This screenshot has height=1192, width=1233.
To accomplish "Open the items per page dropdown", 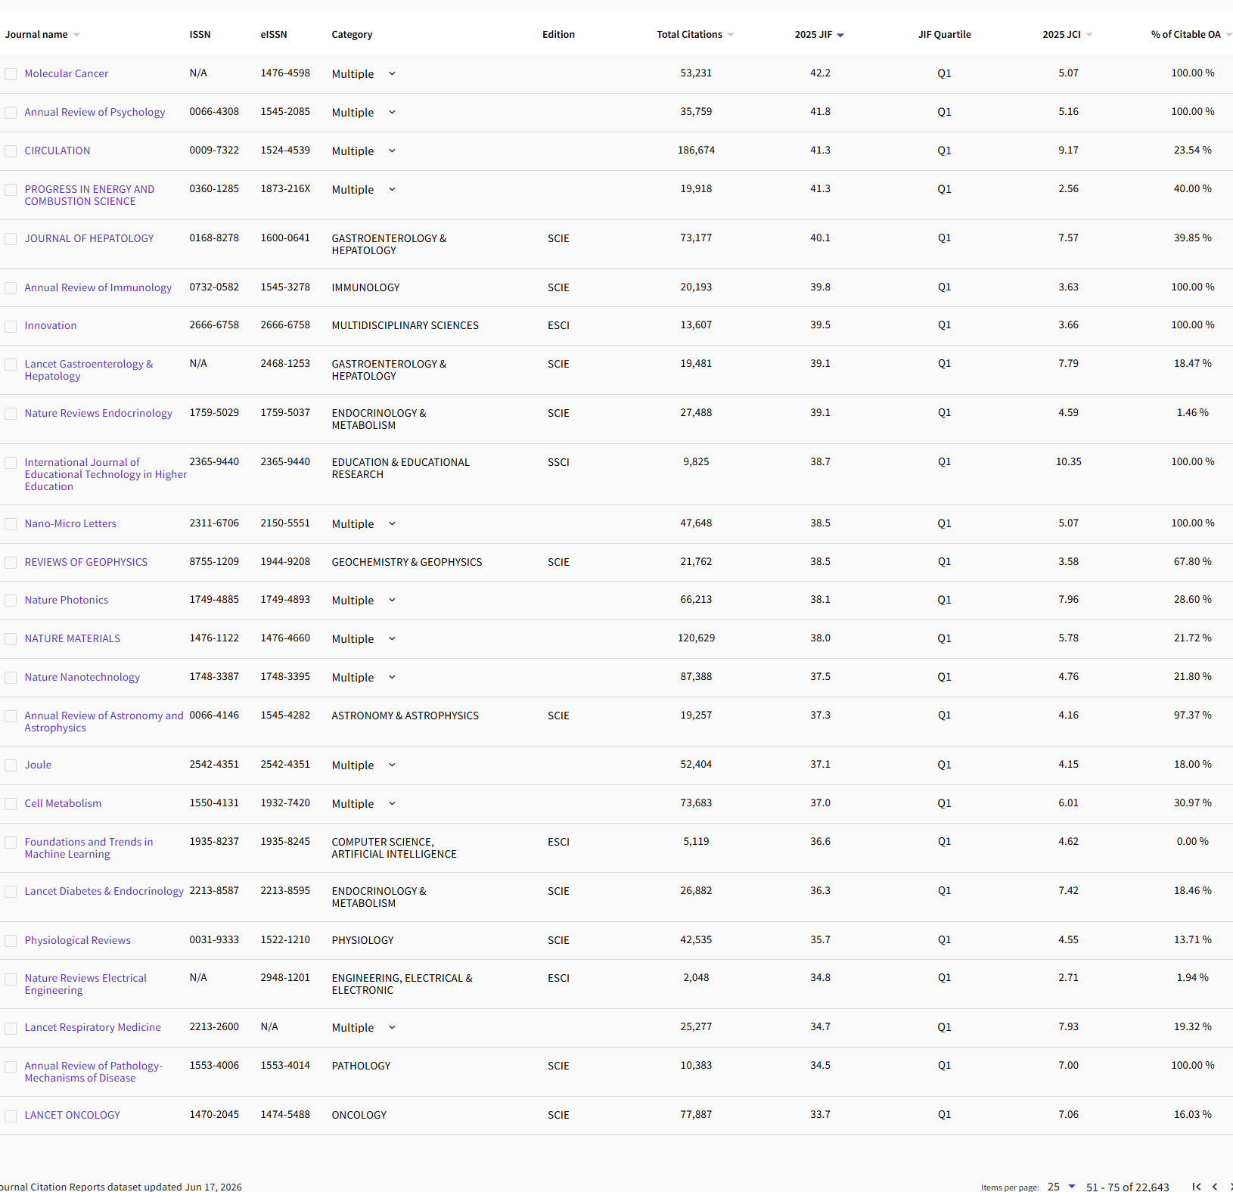I will [x=1061, y=1187].
